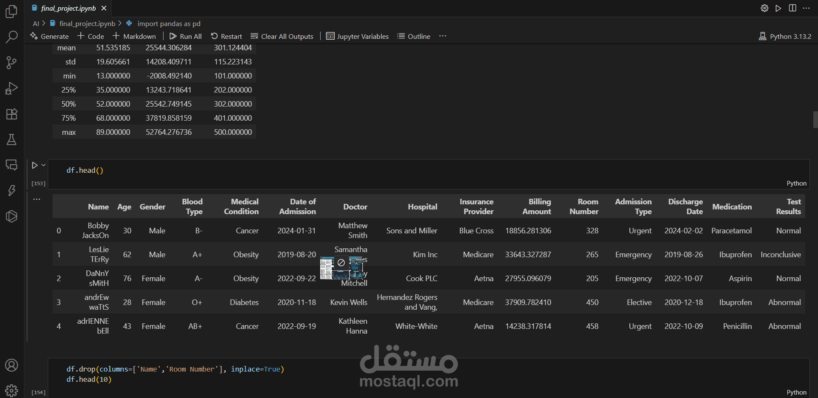Open the Run and Debug view
This screenshot has width=818, height=398.
[x=12, y=88]
